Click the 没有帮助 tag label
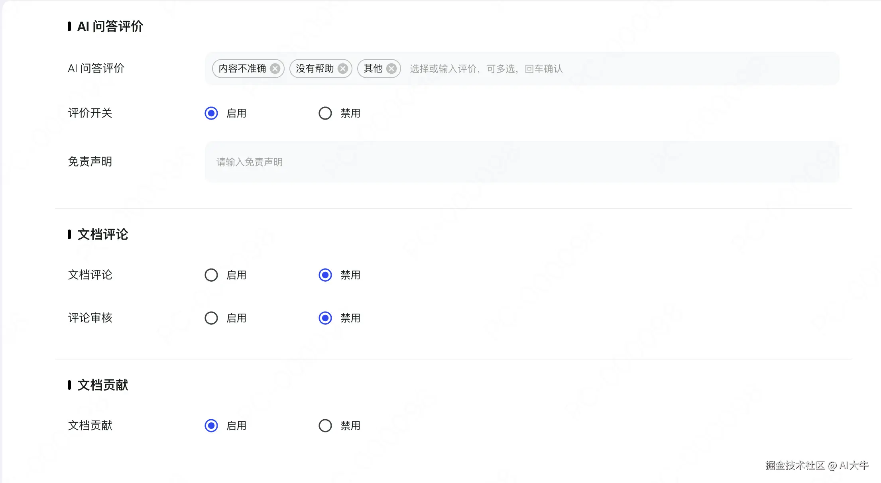Viewport: 881px width, 483px height. pyautogui.click(x=315, y=69)
